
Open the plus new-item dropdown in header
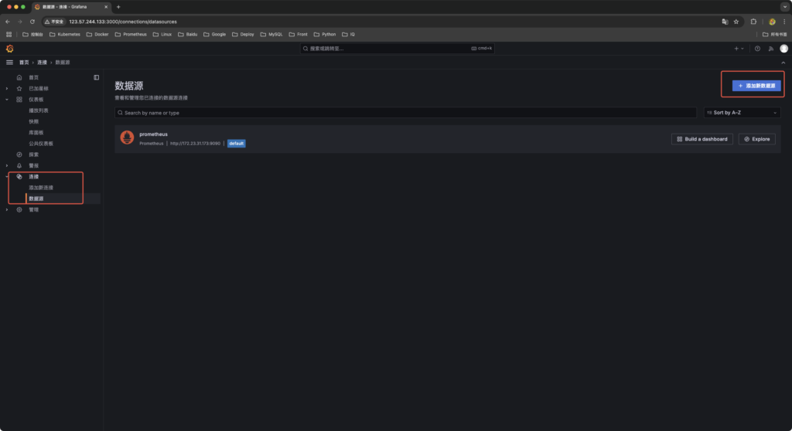click(739, 49)
